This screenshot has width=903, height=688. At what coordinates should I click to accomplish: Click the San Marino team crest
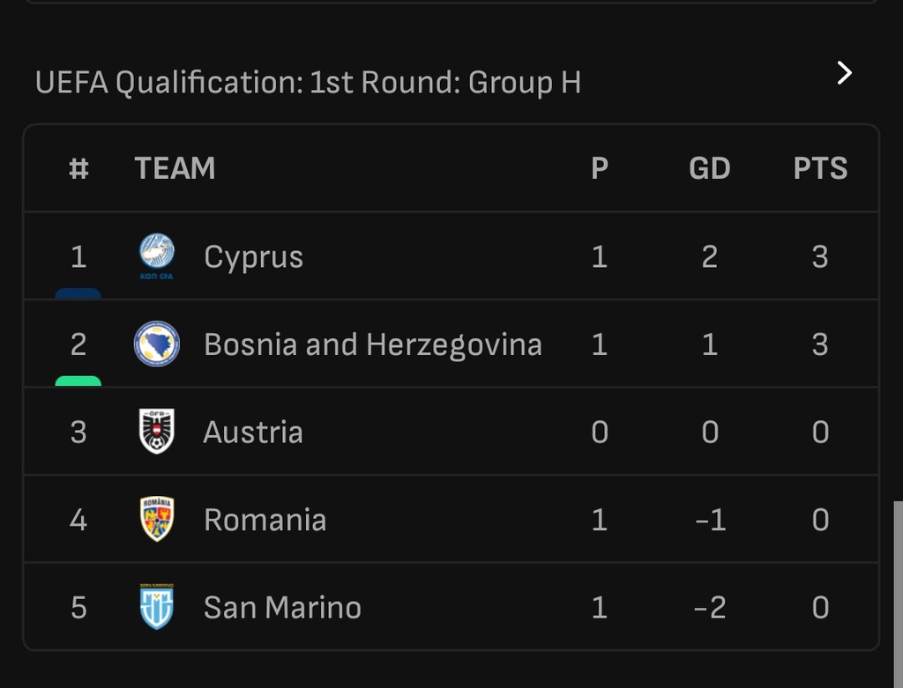click(157, 607)
